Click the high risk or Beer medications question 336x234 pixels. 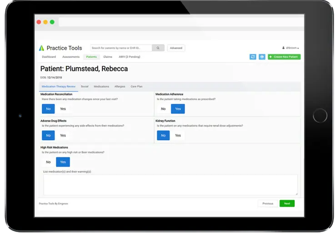[73, 153]
